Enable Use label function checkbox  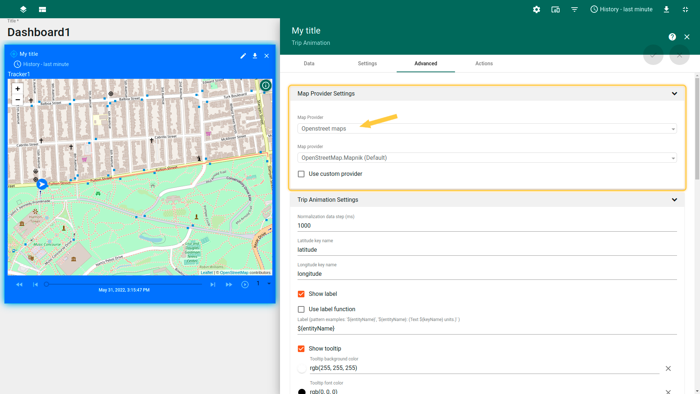point(301,309)
